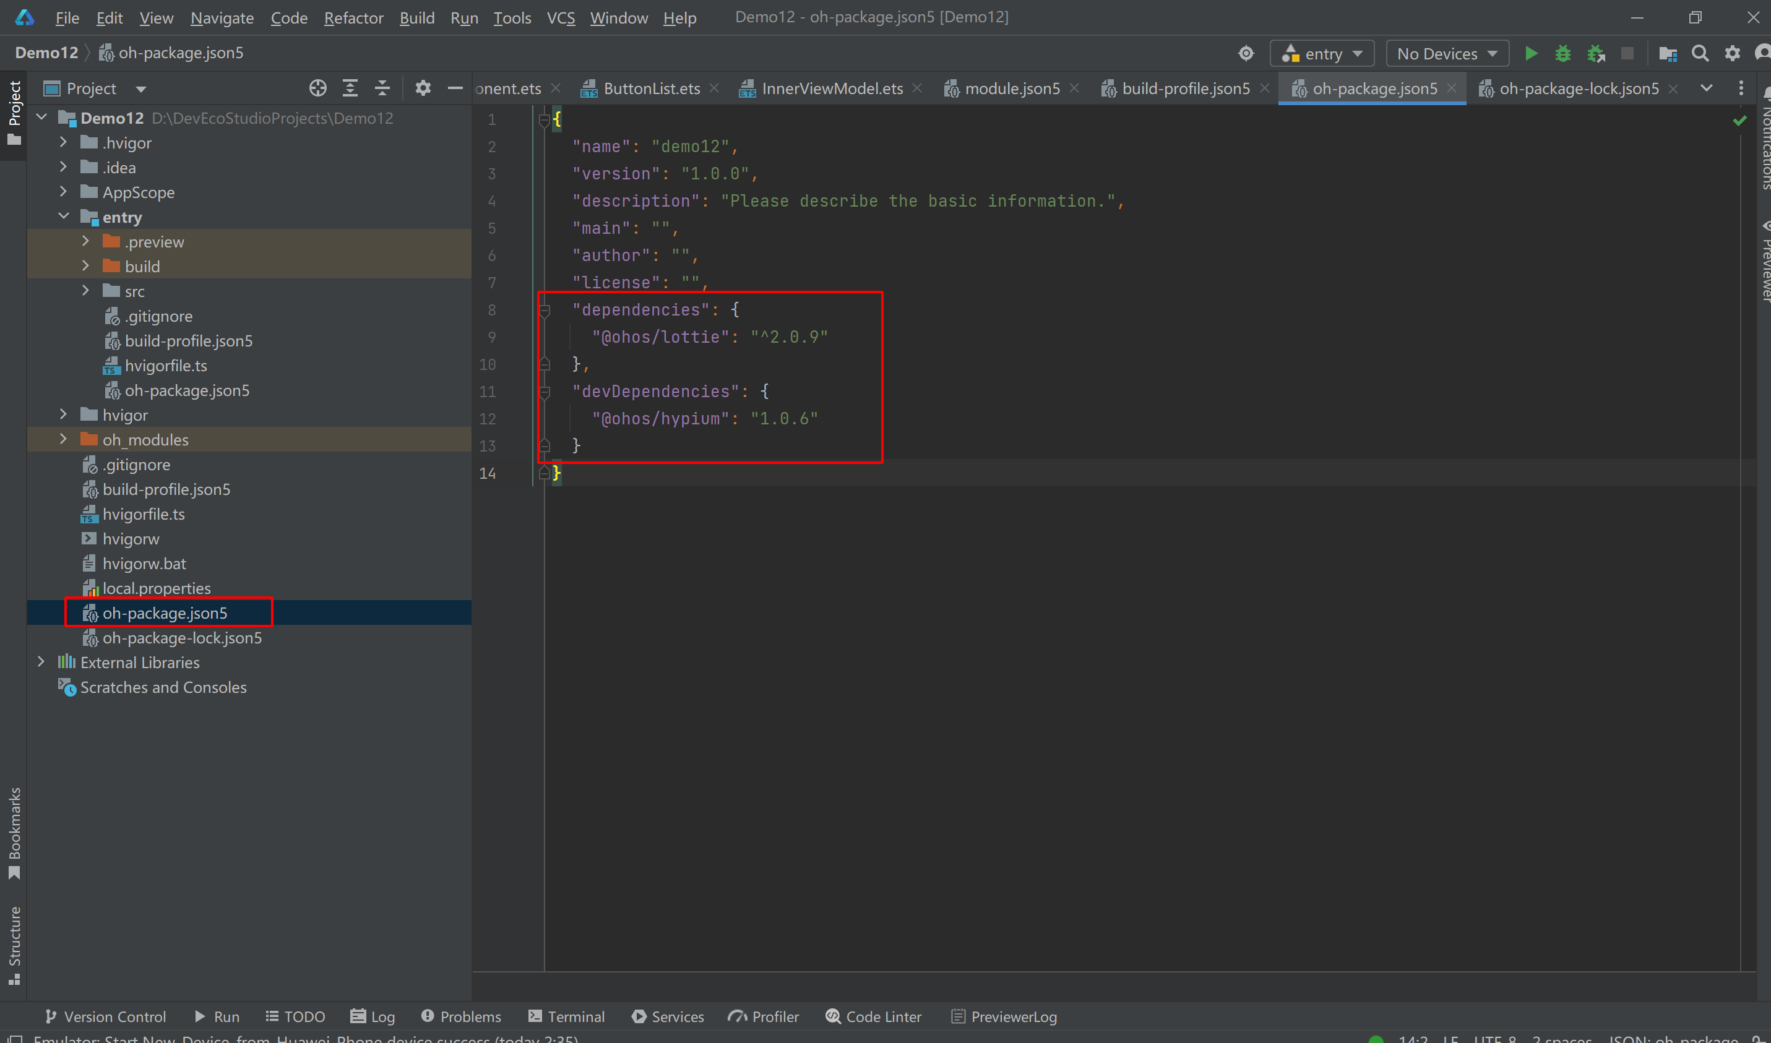Click the Attach debugger to process icon

1595,53
